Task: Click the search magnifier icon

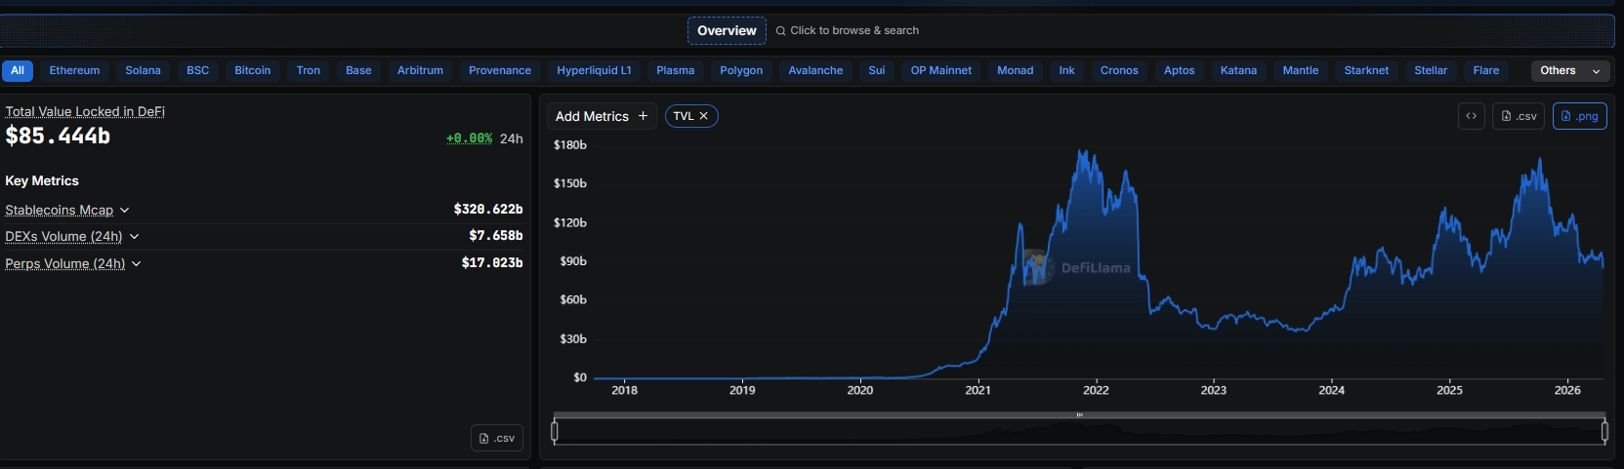Action: tap(781, 31)
